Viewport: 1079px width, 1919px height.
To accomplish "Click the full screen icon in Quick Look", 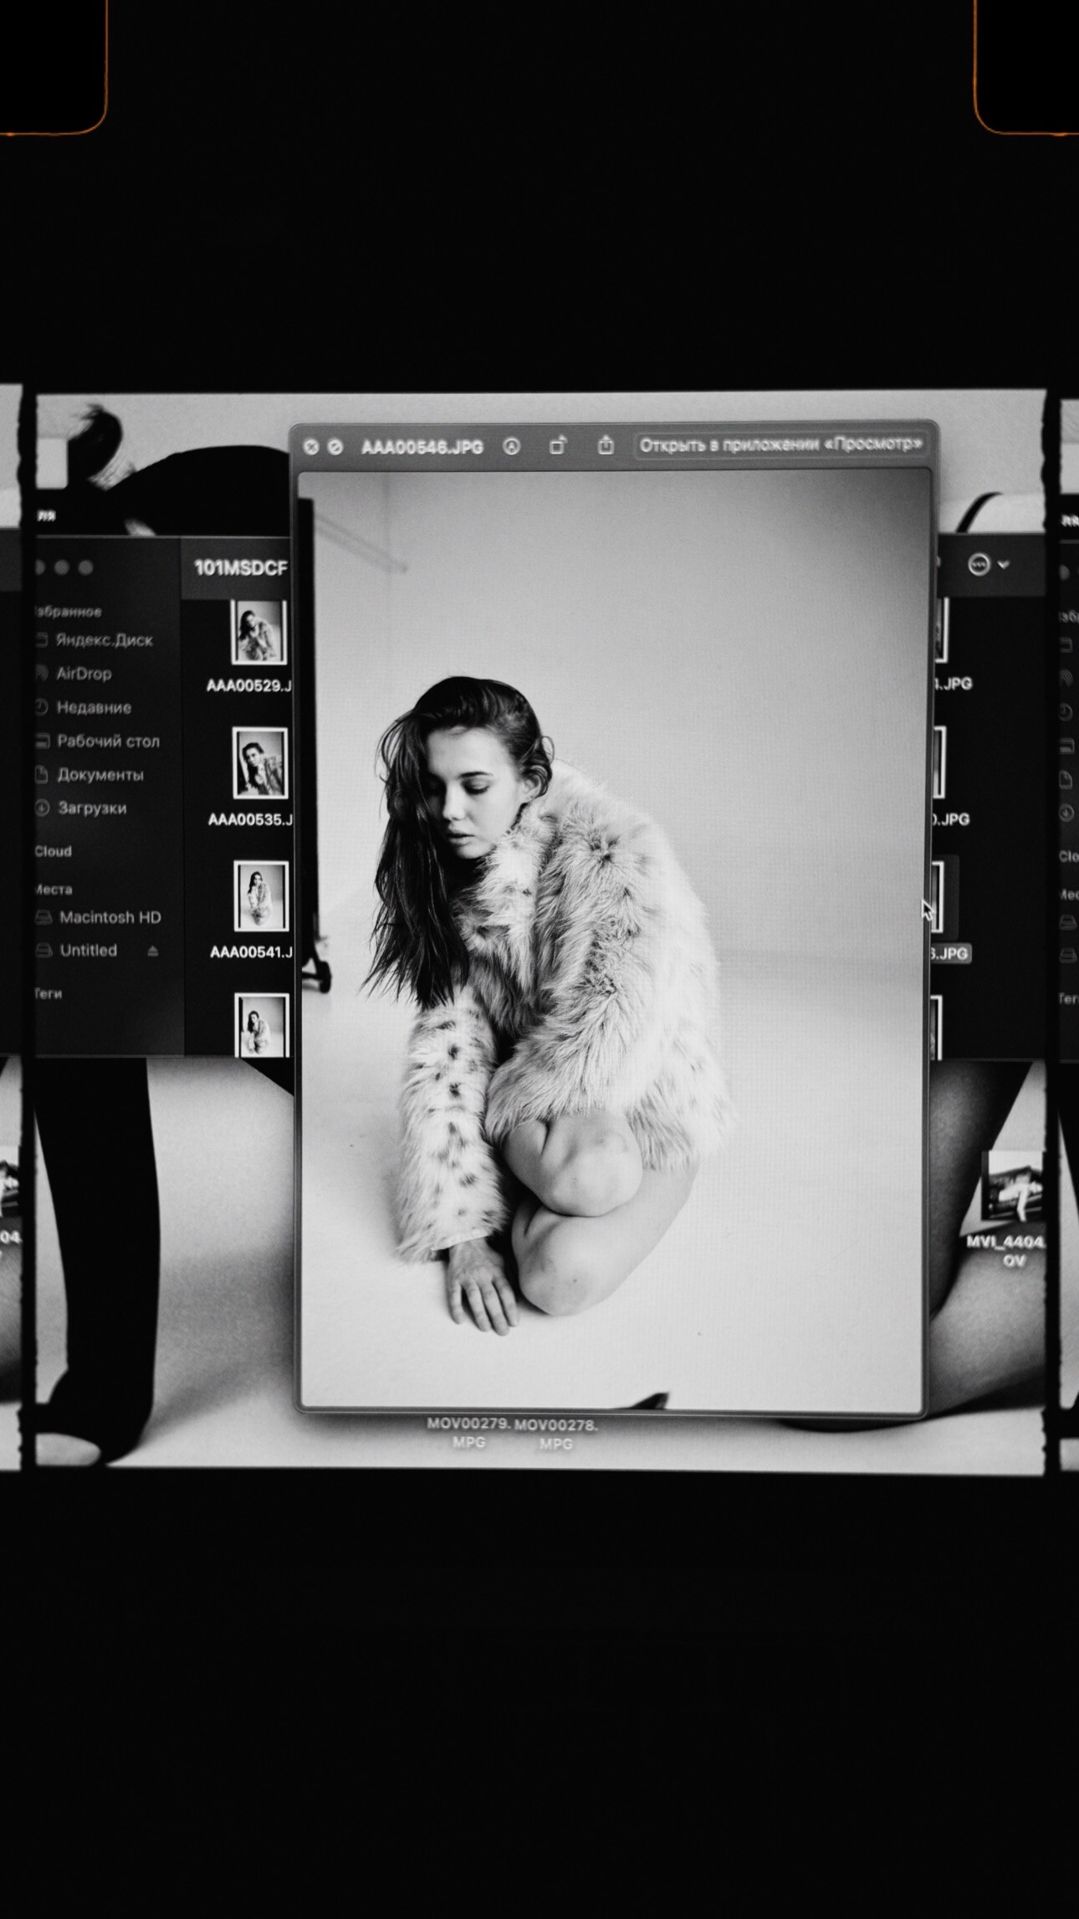I will coord(335,448).
